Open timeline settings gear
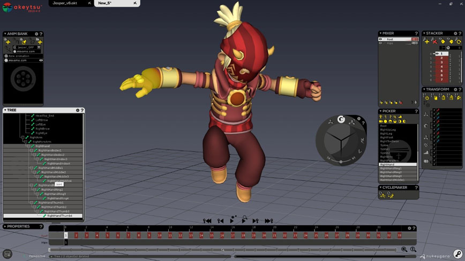Screen dimensions: 465x261 [409, 228]
